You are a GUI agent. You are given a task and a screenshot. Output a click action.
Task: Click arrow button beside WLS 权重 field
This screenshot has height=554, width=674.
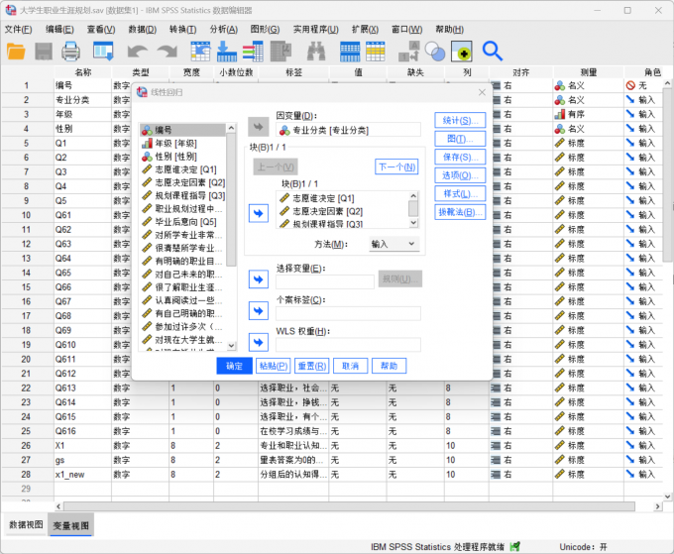pos(258,343)
